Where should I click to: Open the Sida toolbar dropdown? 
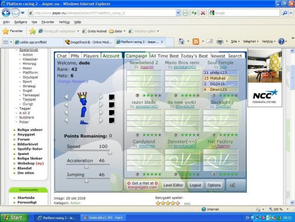tap(235, 41)
